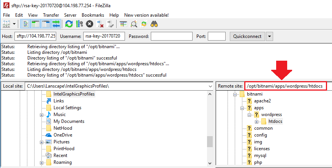Open the Edit menu
Screen dimensions: 332x168
[19, 15]
